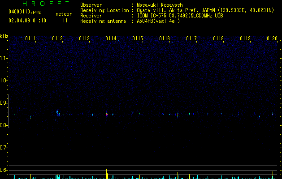Viewport: 282px width, 179px height.
Task: Click the Receiver label
Action: click(91, 16)
